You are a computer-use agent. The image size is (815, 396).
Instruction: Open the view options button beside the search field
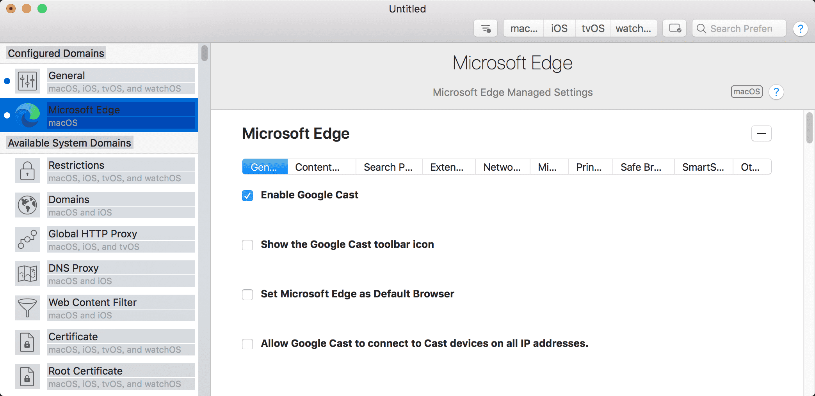[674, 28]
